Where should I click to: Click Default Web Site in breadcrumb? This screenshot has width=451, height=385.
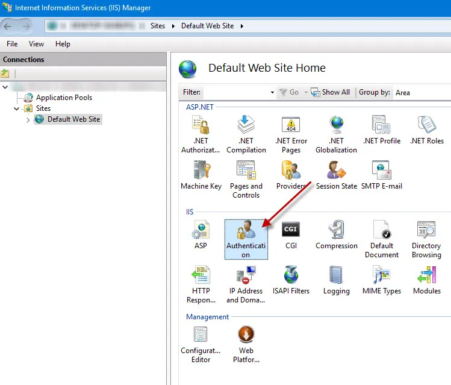(207, 26)
